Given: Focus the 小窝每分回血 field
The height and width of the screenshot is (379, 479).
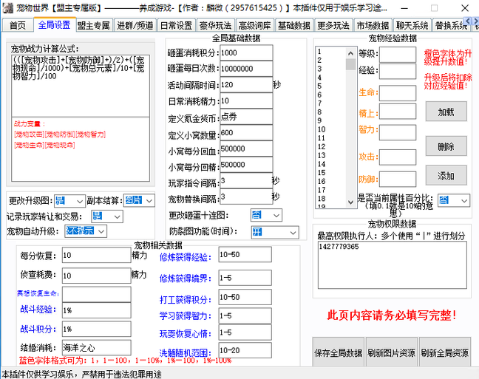Looking at the screenshot, I should point(246,148).
